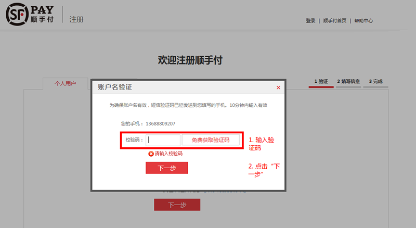This screenshot has height=228, width=416.
Task: Click the 注册 header label
Action: (76, 19)
